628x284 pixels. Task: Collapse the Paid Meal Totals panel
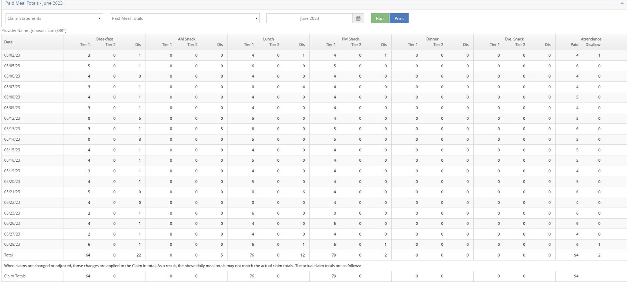[x=622, y=4]
